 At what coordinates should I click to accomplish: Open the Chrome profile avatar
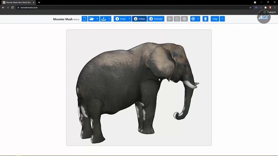click(x=270, y=7)
